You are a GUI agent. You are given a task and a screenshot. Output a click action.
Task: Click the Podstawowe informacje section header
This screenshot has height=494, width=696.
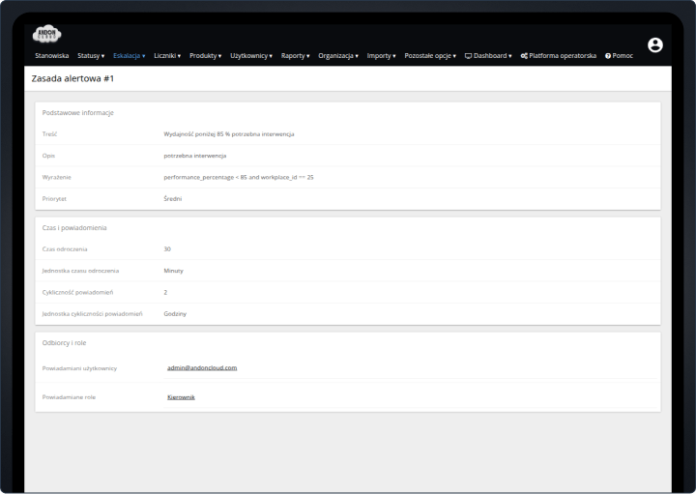click(78, 113)
